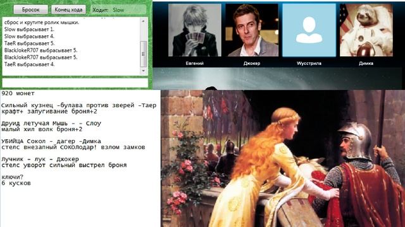
Task: Click the knight and lady painting
Action: coord(283,158)
